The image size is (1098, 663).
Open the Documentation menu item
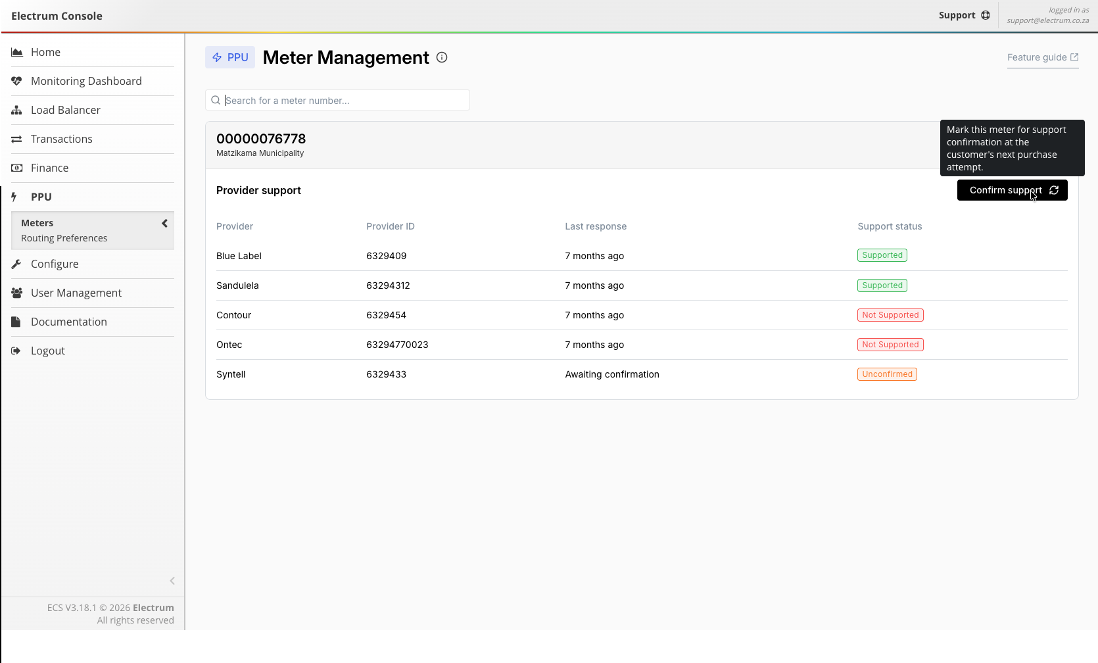68,322
